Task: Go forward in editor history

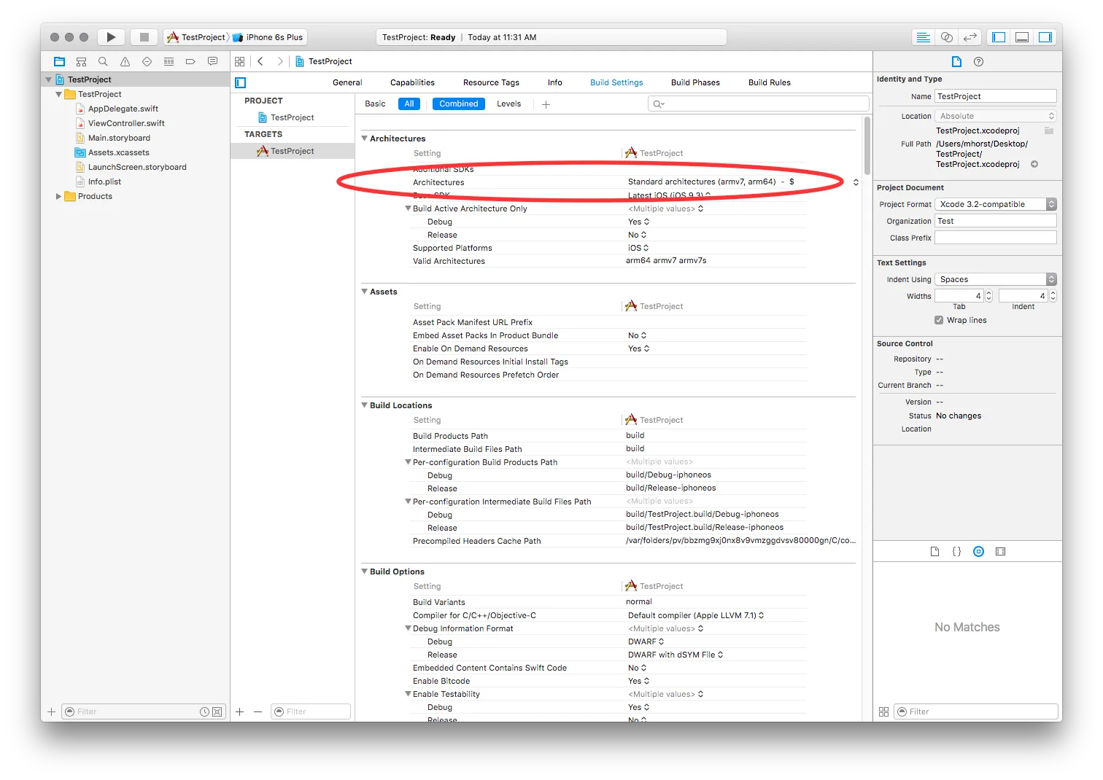Action: tap(280, 62)
